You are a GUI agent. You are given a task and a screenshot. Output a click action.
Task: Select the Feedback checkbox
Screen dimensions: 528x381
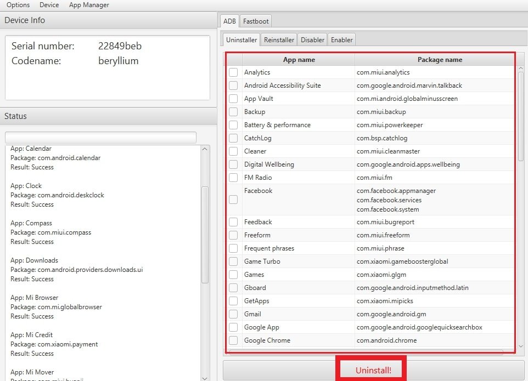[x=233, y=222]
